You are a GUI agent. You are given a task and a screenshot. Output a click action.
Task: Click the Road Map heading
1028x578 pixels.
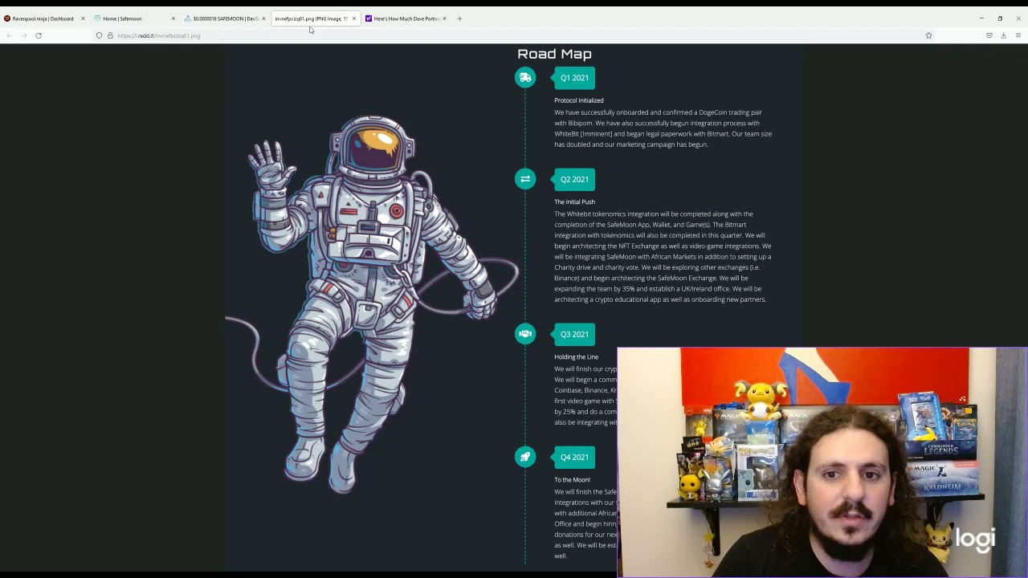point(554,54)
